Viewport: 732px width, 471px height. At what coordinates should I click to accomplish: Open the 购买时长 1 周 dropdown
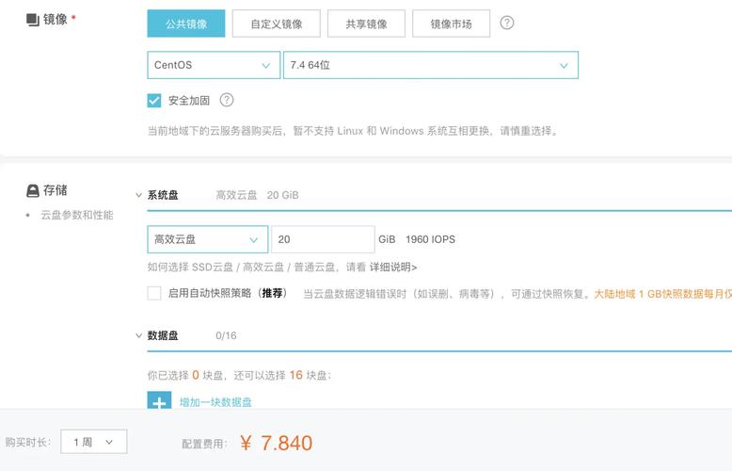(94, 442)
